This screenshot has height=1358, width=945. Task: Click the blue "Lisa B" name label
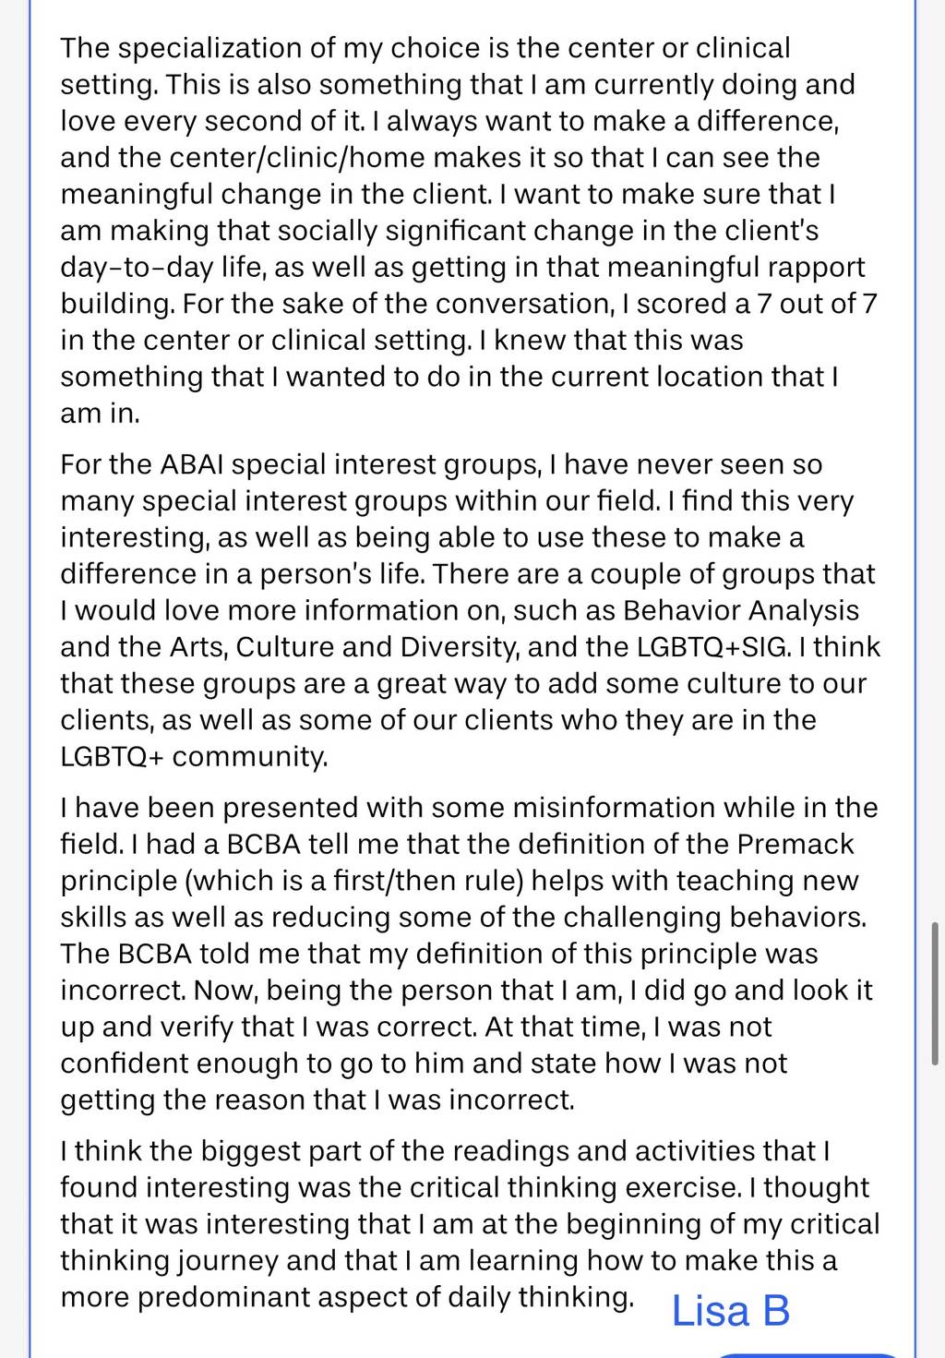tap(731, 1310)
